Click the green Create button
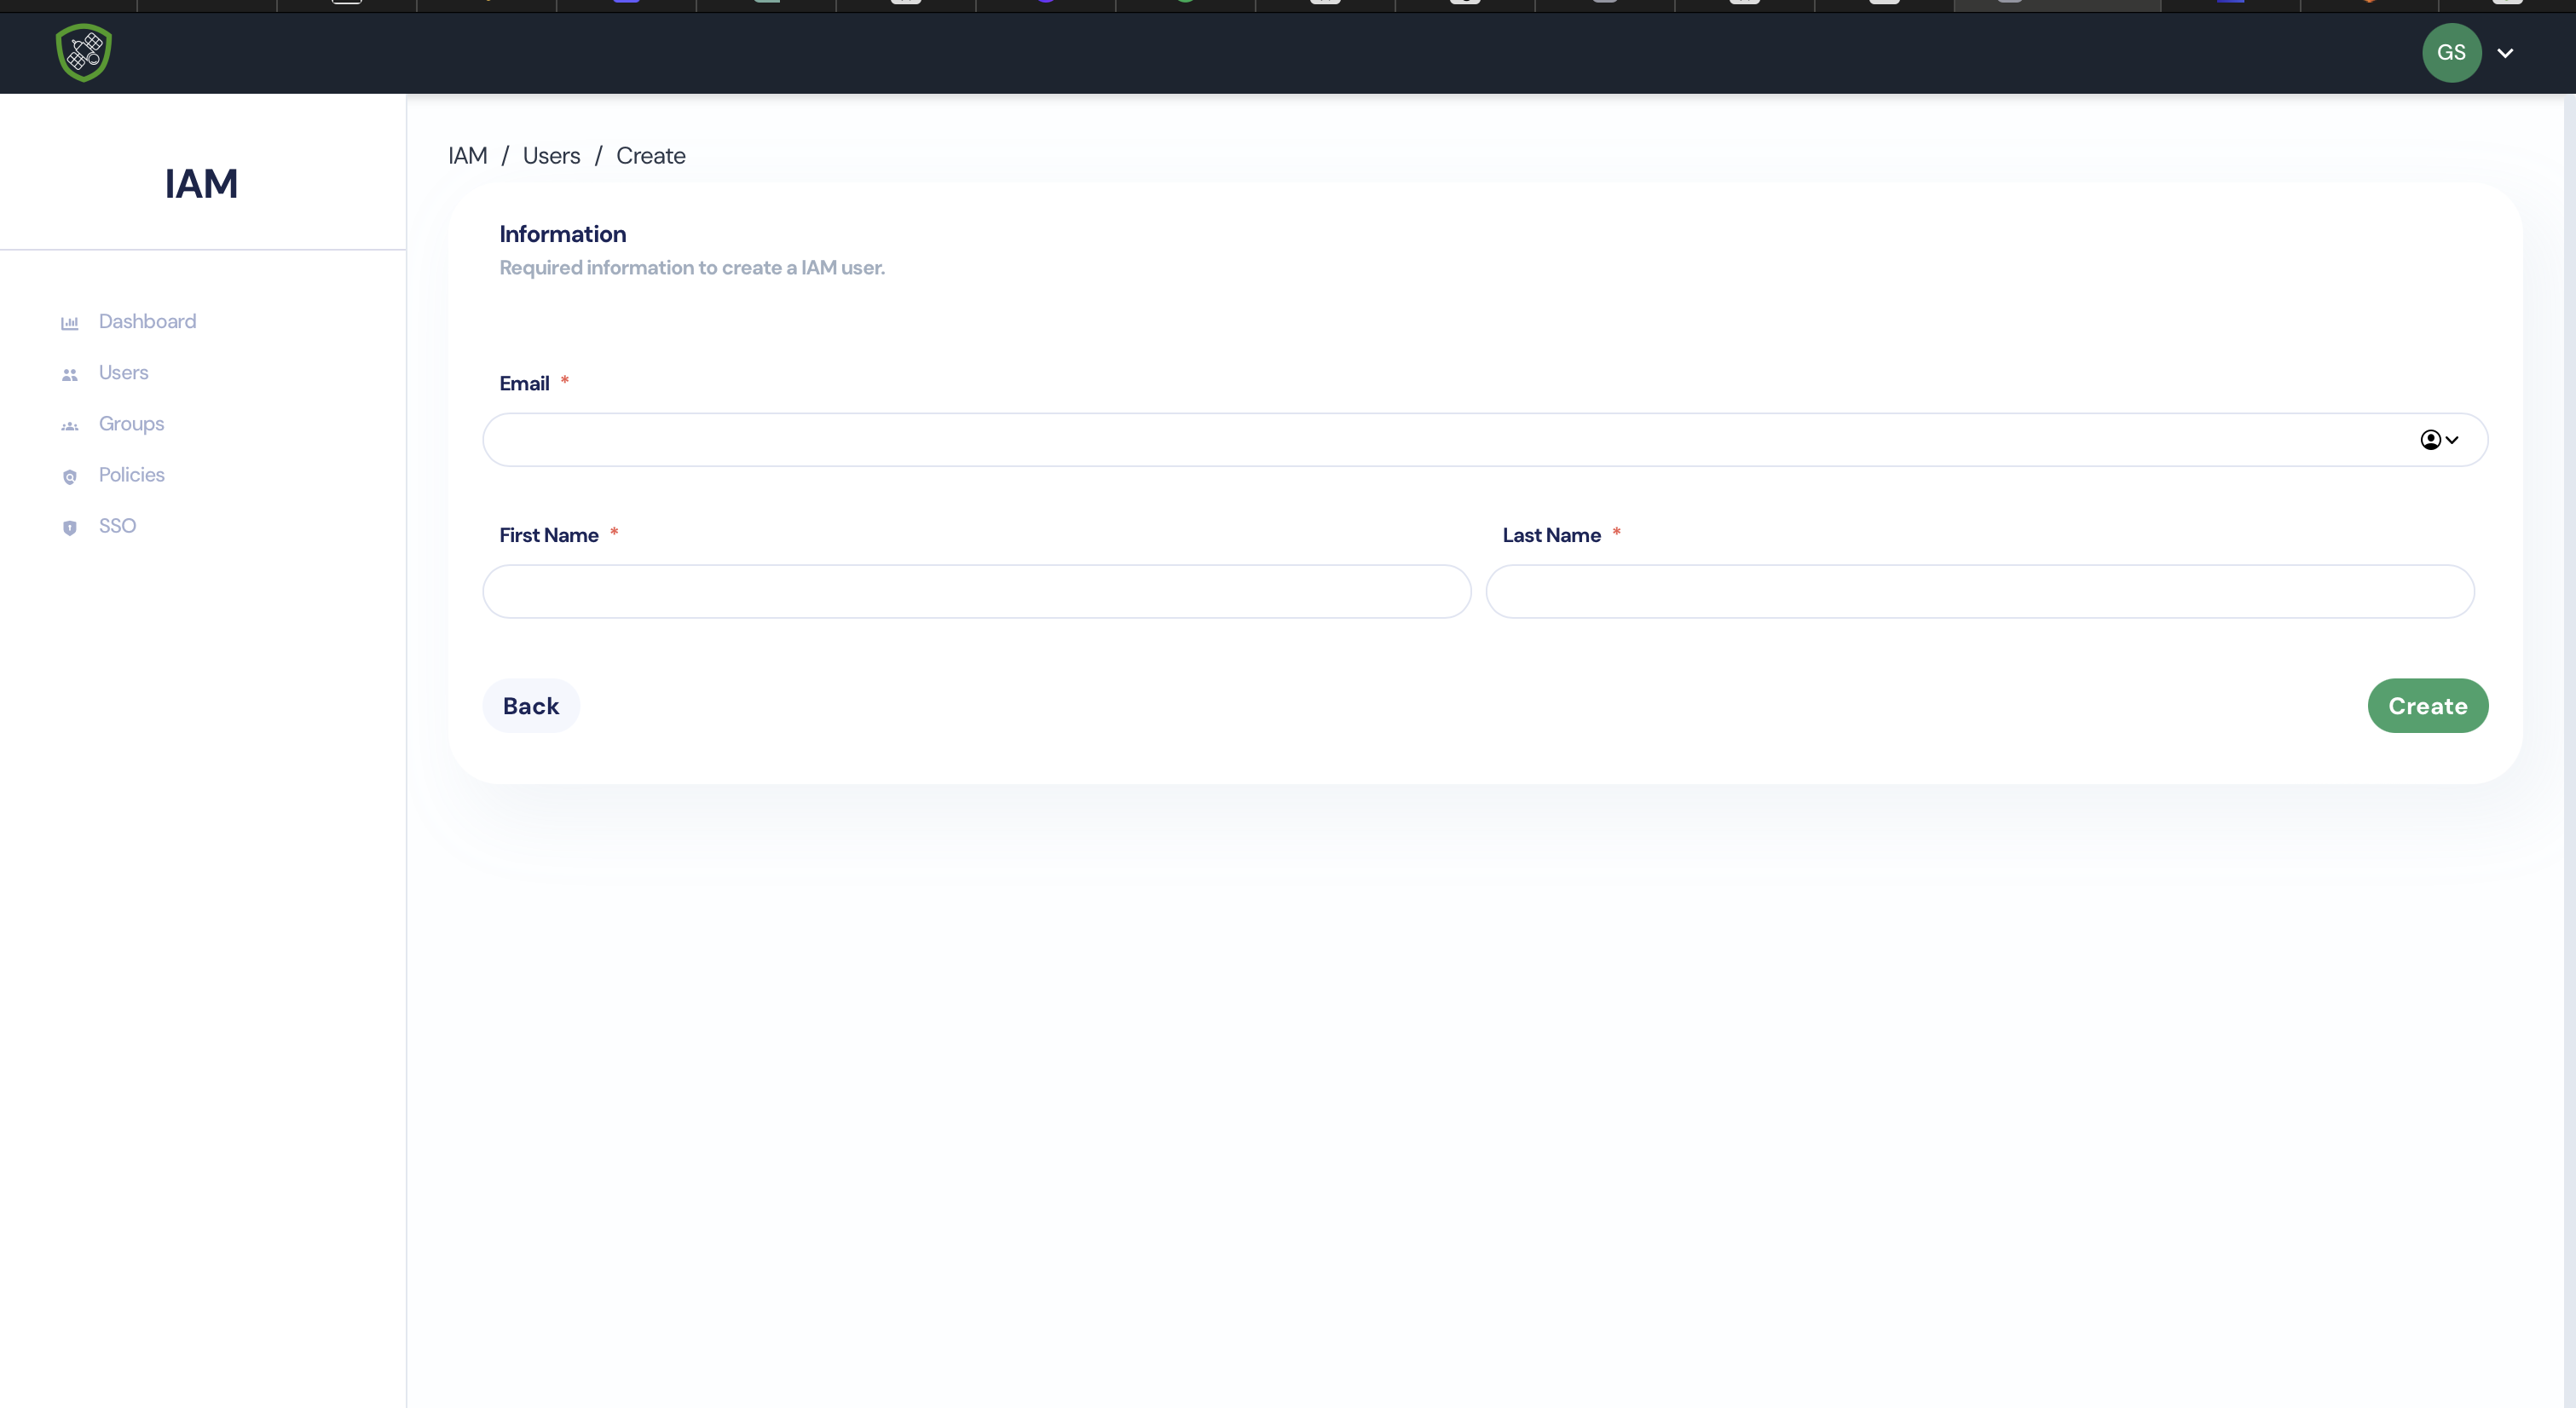 (2427, 706)
